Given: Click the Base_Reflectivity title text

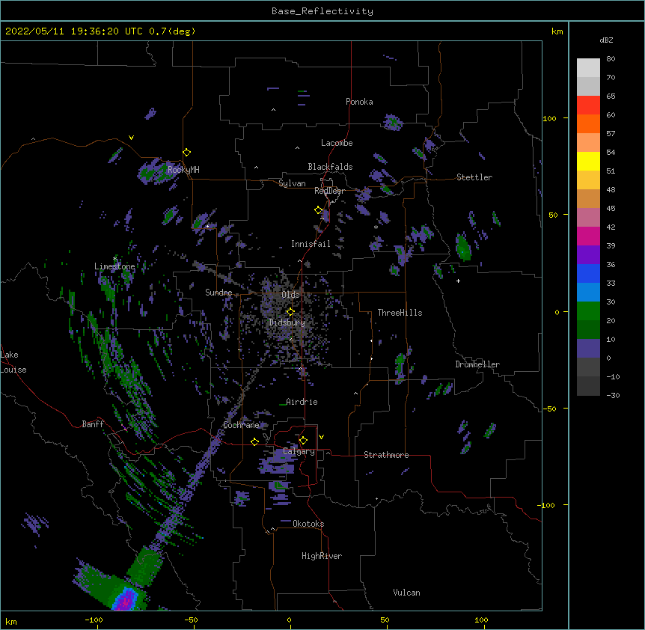Looking at the screenshot, I should (322, 11).
